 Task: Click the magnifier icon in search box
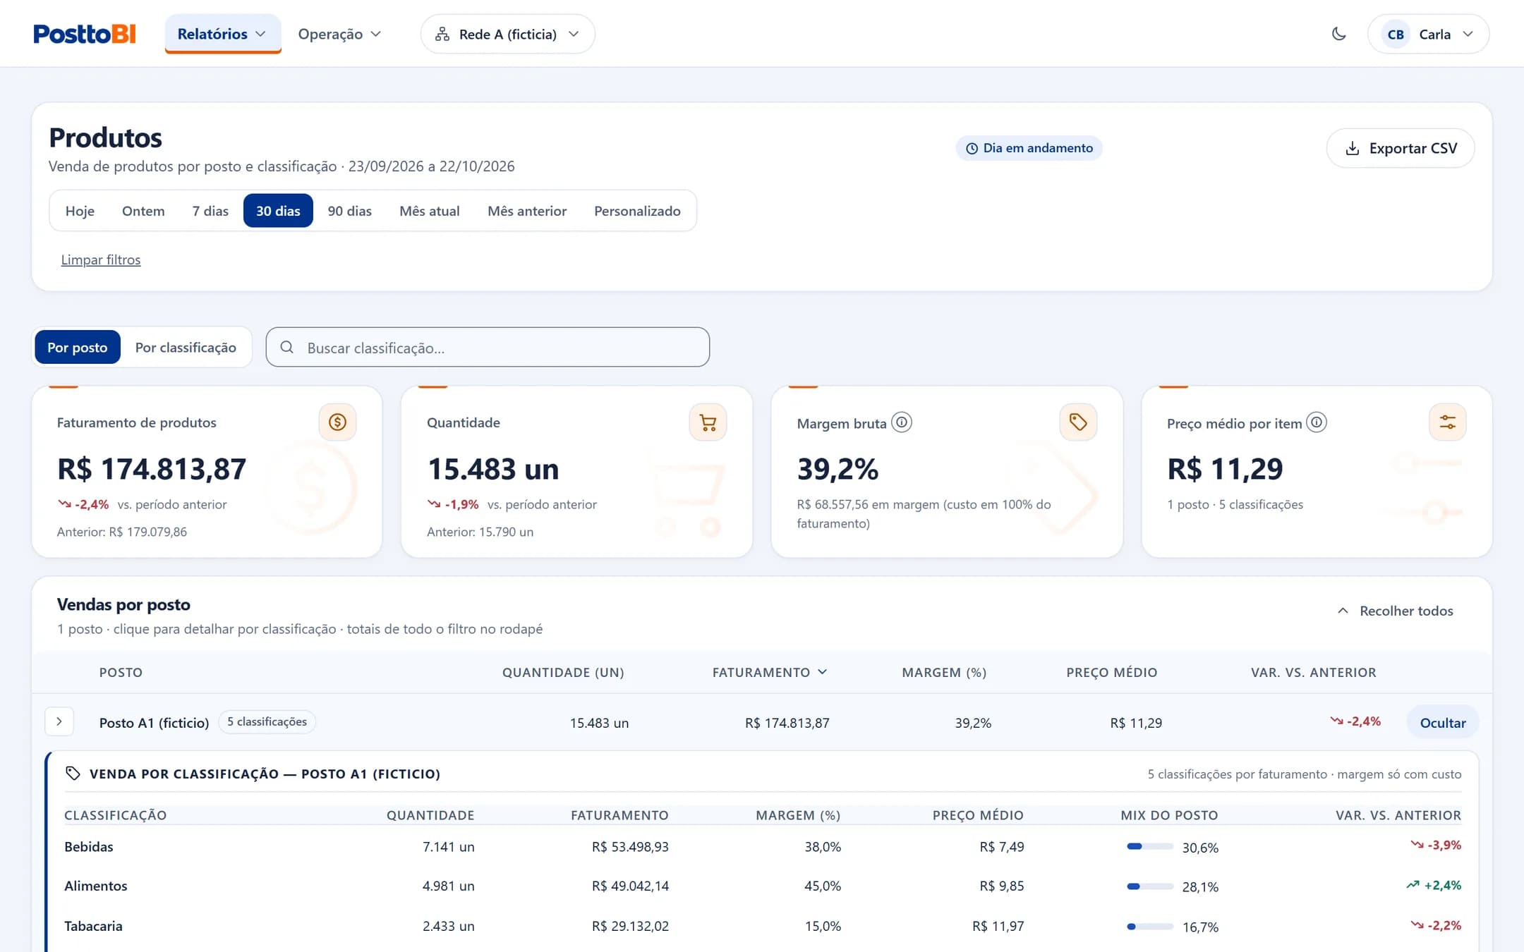tap(286, 347)
